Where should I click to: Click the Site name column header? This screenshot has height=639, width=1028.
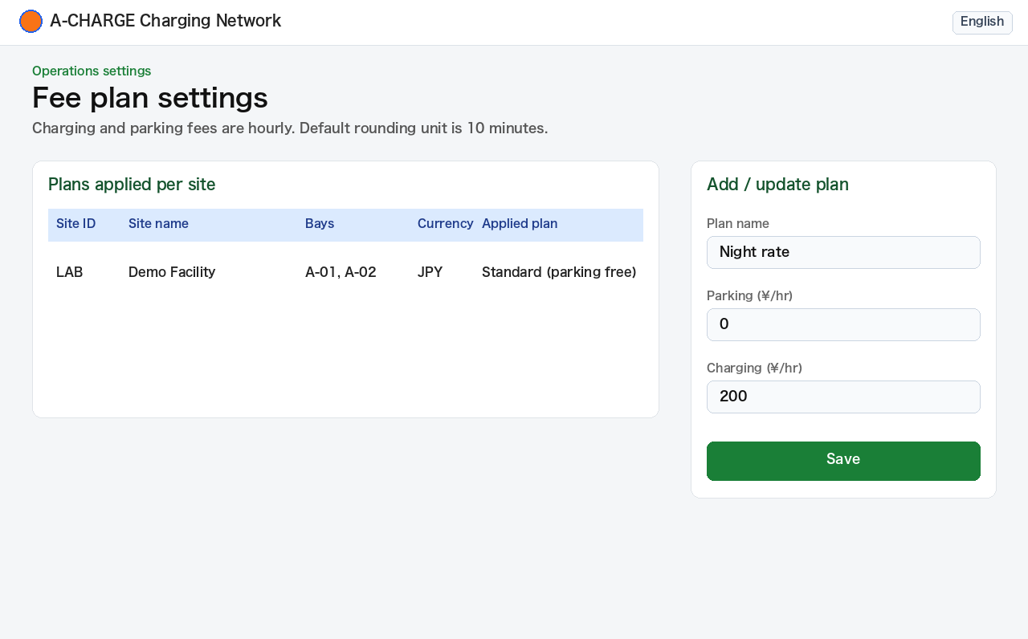click(158, 224)
